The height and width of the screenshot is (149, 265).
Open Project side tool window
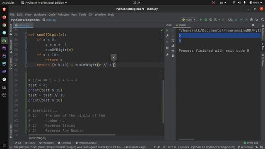point(11,29)
